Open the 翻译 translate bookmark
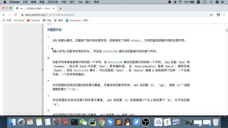The height and width of the screenshot is (128, 228). click(x=58, y=21)
